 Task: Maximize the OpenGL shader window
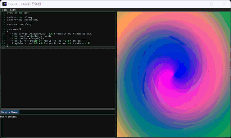point(212,4)
